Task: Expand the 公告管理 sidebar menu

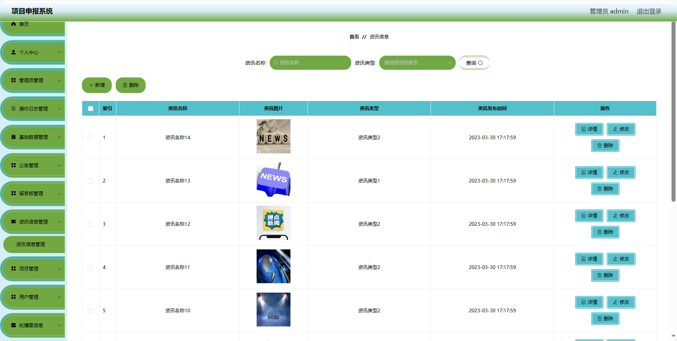Action: pyautogui.click(x=33, y=165)
